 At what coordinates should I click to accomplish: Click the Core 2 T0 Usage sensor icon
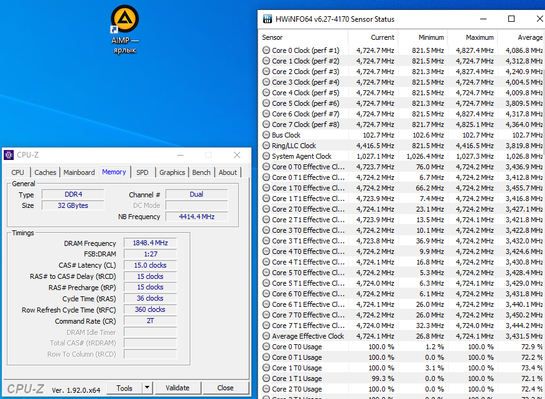point(266,389)
